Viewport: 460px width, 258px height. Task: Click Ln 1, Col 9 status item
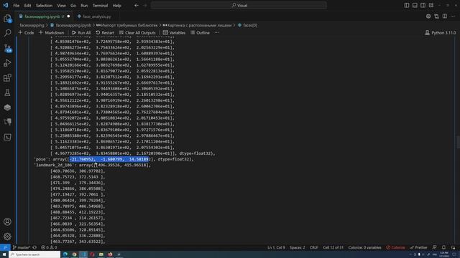pos(276,247)
